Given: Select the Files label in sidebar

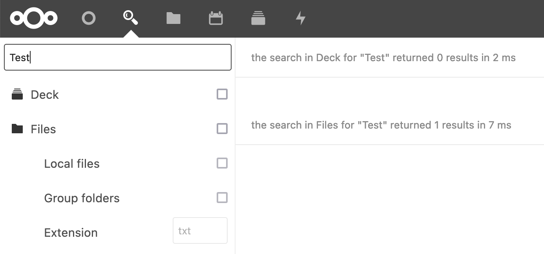Looking at the screenshot, I should 43,129.
